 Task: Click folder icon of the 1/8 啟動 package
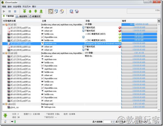(x=6, y=24)
